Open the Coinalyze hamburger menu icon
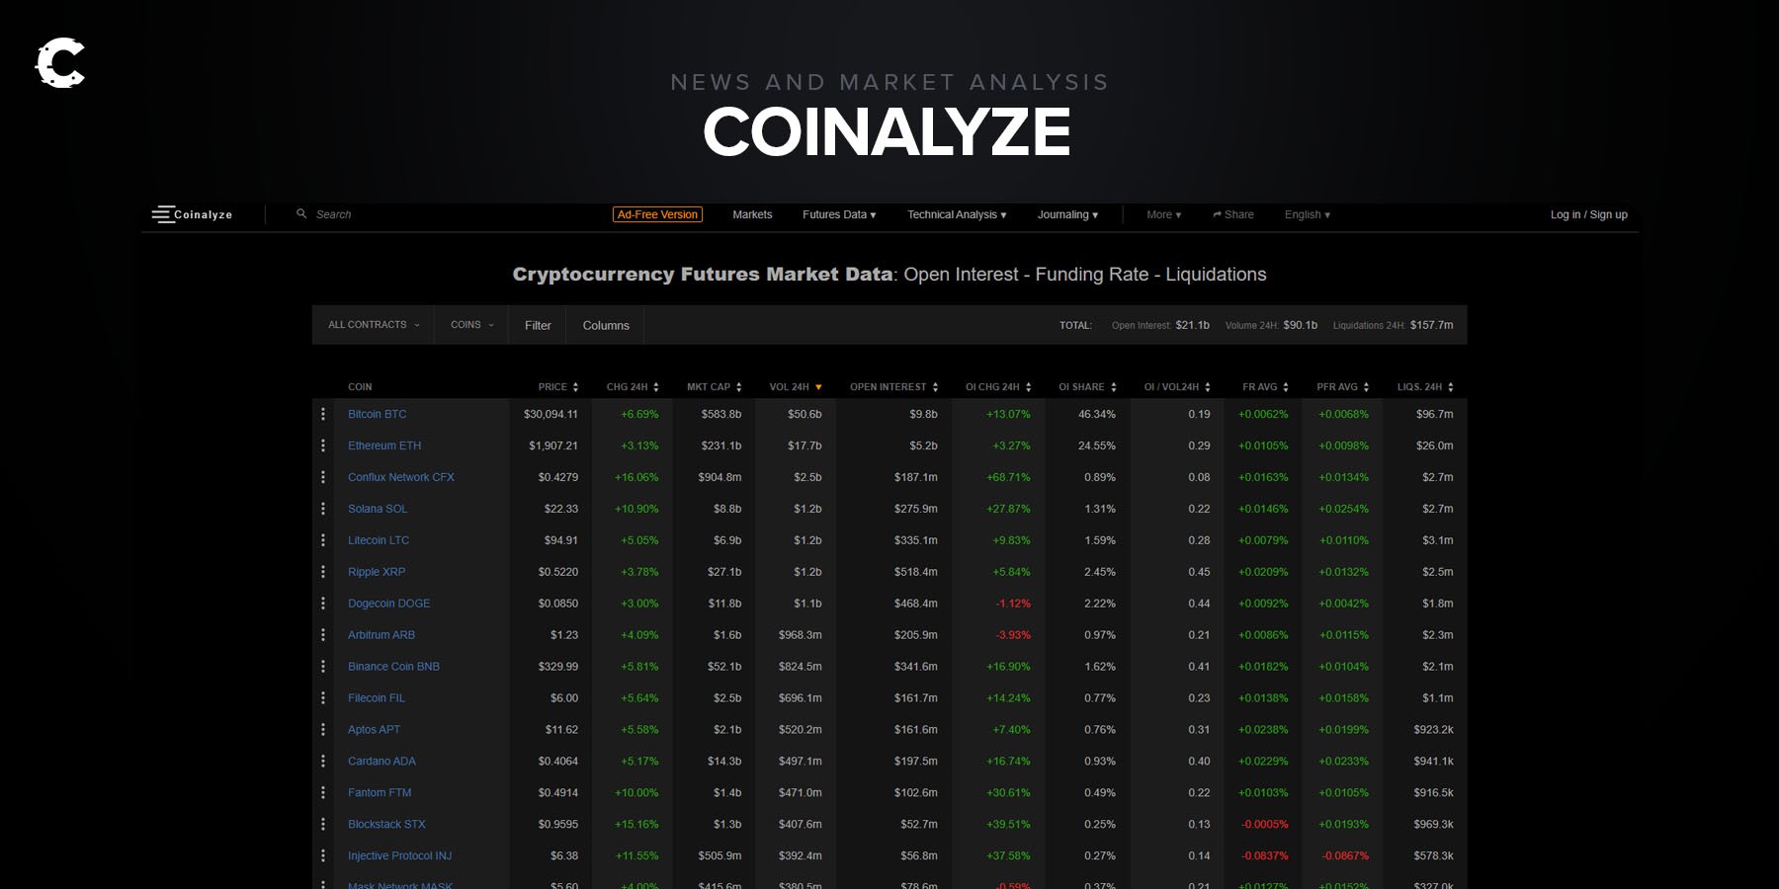The image size is (1779, 889). pyautogui.click(x=162, y=214)
